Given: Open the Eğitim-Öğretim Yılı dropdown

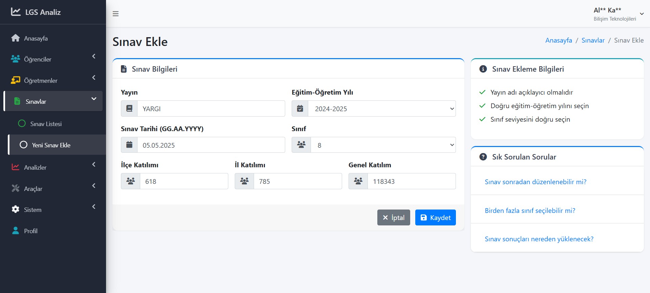Looking at the screenshot, I should pos(381,109).
